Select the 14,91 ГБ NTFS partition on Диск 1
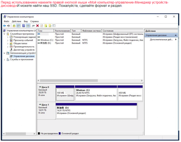The image size is (181, 142). [x=96, y=110]
